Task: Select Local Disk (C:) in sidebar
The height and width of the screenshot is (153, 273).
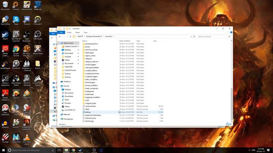Action: tap(70, 110)
